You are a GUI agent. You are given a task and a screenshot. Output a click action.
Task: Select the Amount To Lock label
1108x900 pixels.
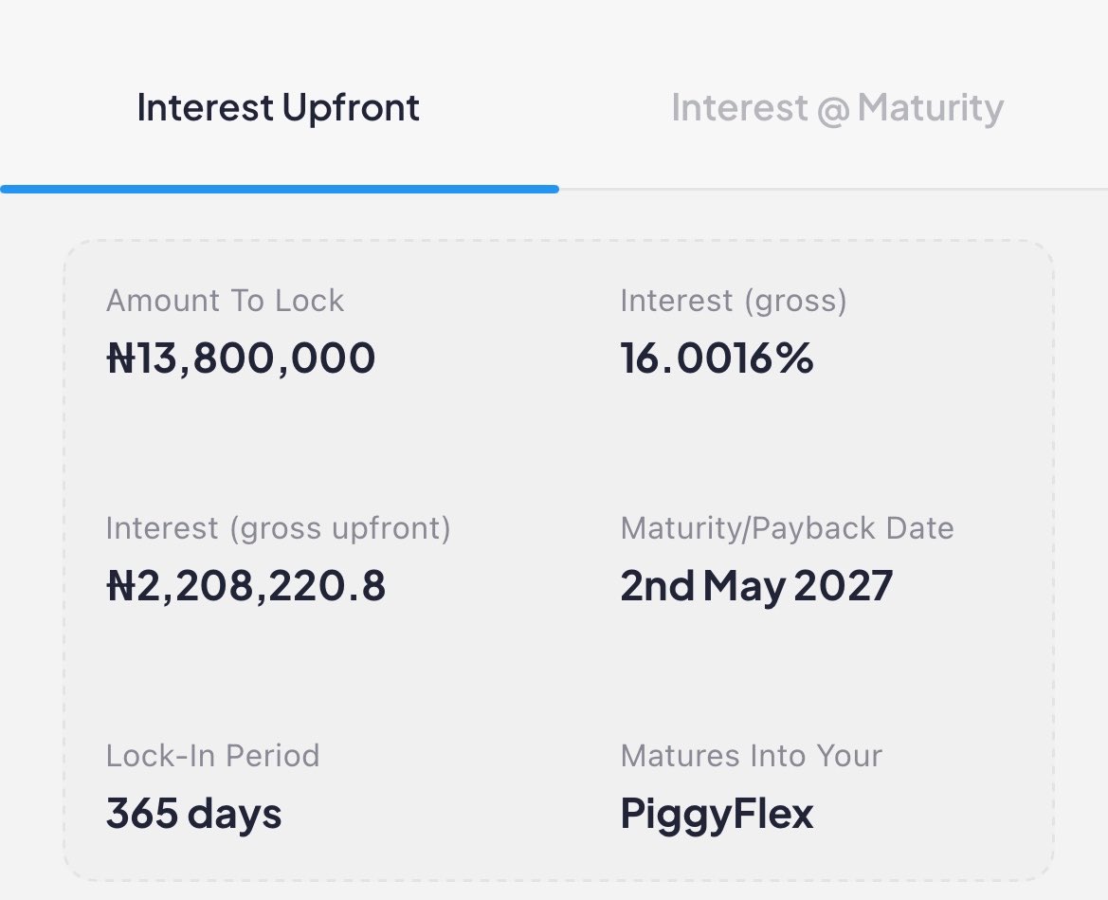point(225,301)
